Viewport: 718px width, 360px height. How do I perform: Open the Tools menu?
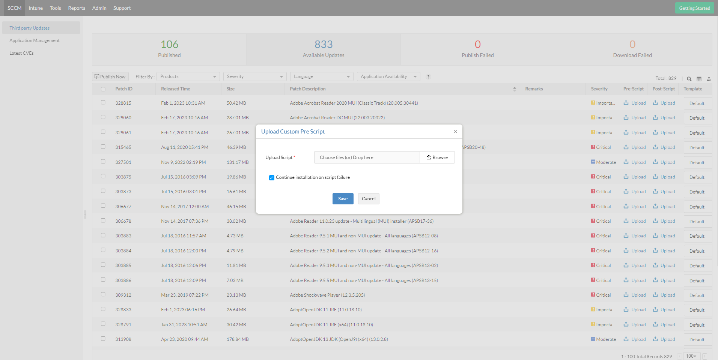[x=56, y=8]
